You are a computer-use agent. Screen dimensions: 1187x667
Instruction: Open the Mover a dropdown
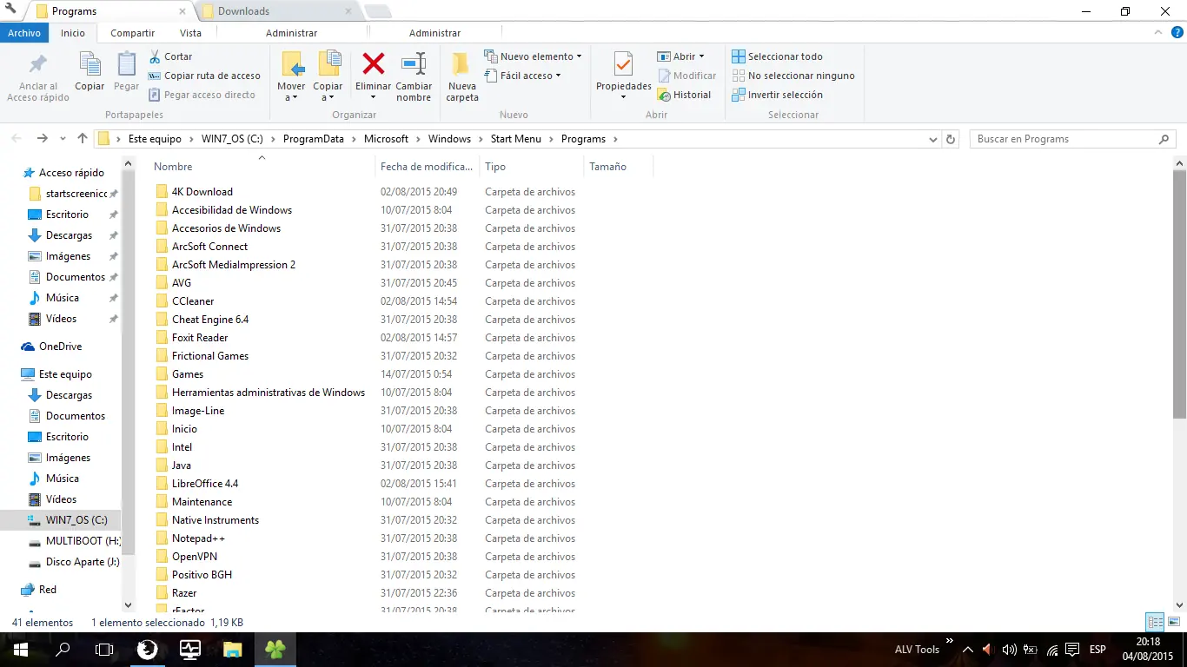click(x=291, y=76)
